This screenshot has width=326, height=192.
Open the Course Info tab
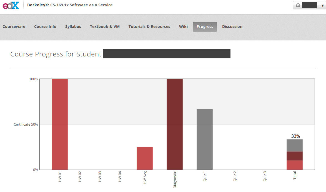pyautogui.click(x=45, y=26)
